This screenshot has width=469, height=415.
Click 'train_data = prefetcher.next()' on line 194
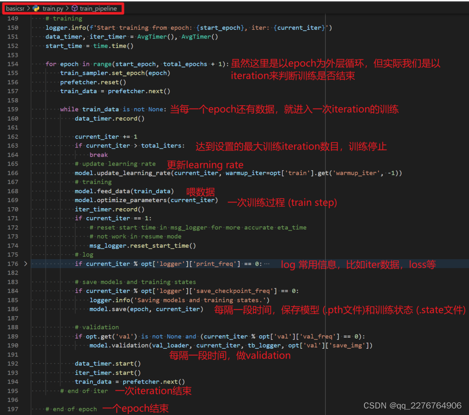[x=130, y=382]
